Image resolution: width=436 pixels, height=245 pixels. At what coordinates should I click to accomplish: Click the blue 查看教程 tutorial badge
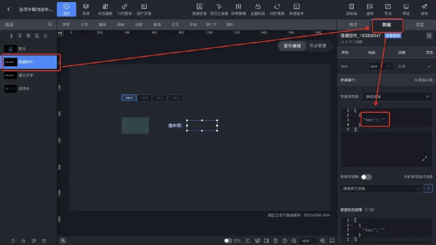pos(393,35)
